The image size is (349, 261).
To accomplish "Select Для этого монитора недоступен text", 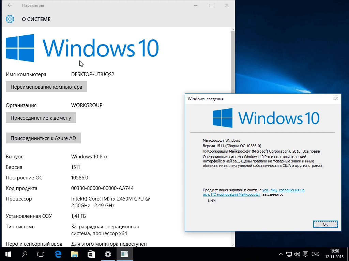I will pyautogui.click(x=109, y=244).
